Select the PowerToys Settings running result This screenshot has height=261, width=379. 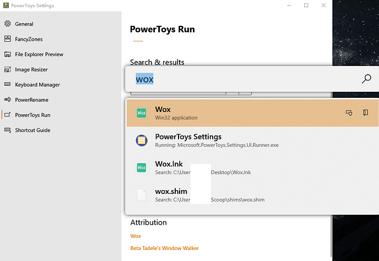coord(253,140)
